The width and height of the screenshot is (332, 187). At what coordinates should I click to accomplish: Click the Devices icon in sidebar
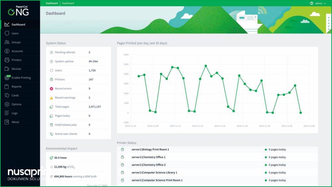coord(7,69)
